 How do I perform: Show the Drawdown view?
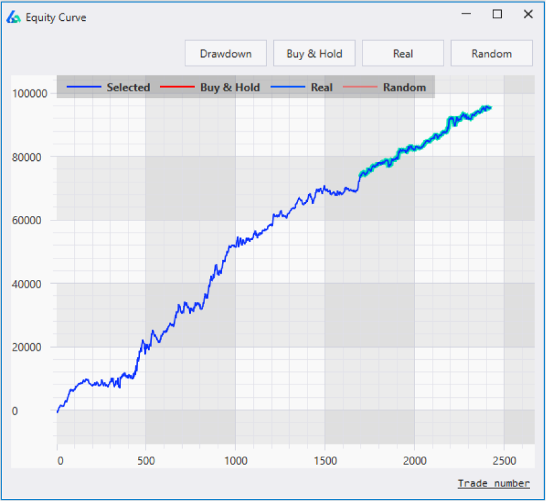coord(225,53)
